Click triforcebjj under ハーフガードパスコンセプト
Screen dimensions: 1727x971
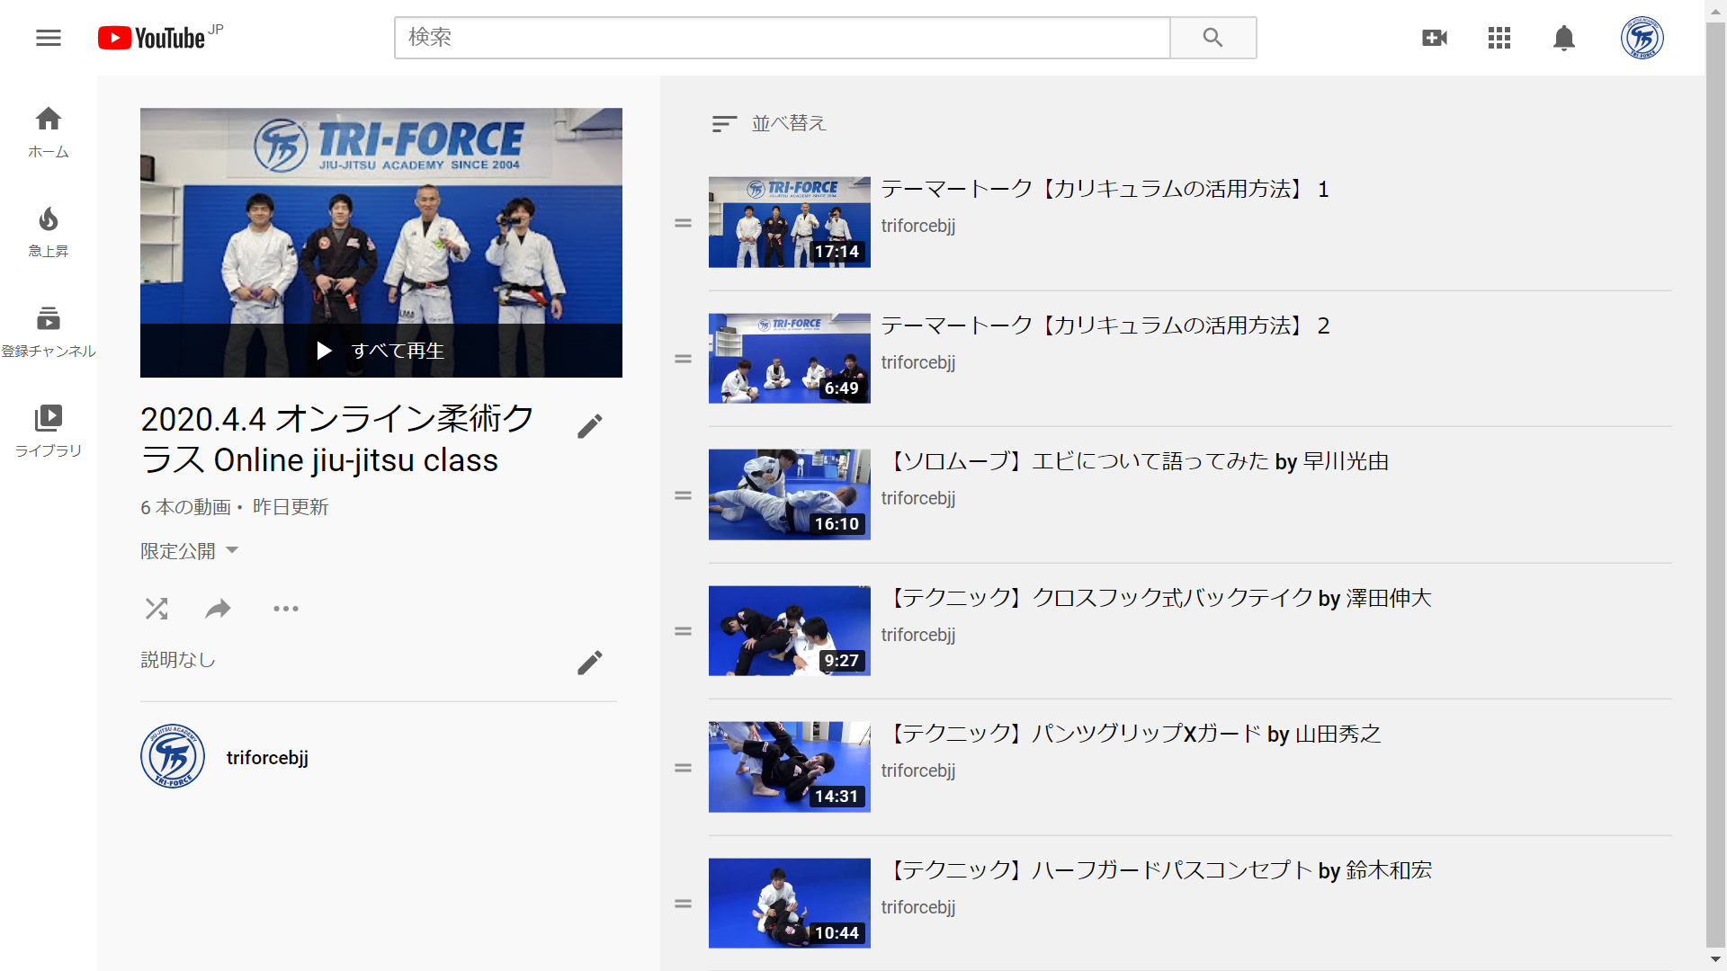918,907
